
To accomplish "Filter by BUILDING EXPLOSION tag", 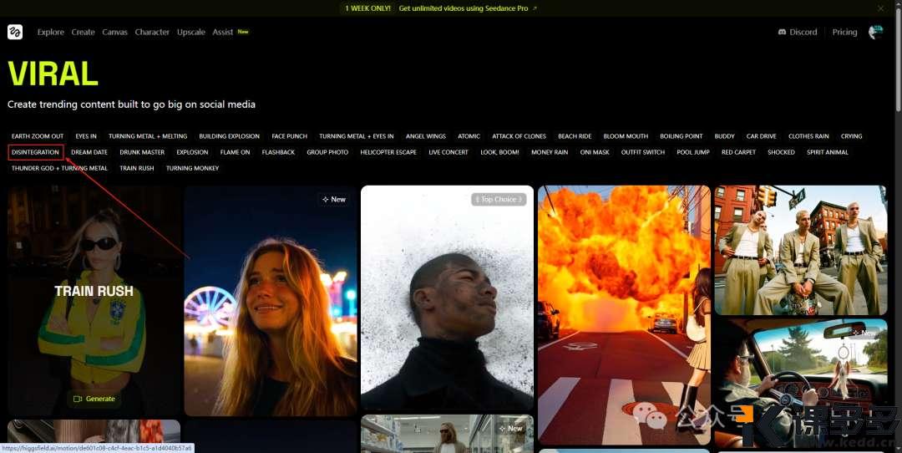I will [229, 136].
